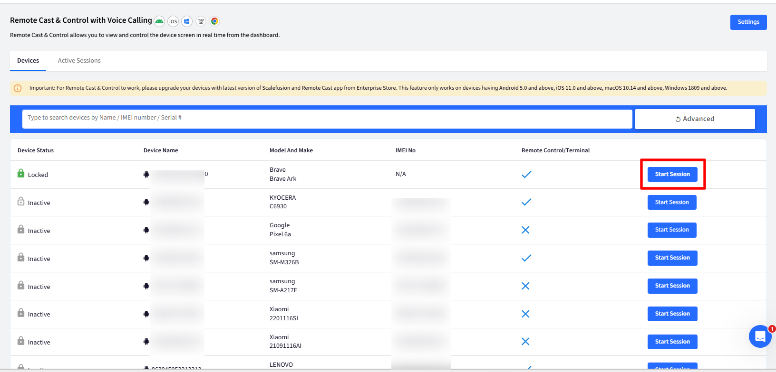Click the Advanced search button

point(695,119)
